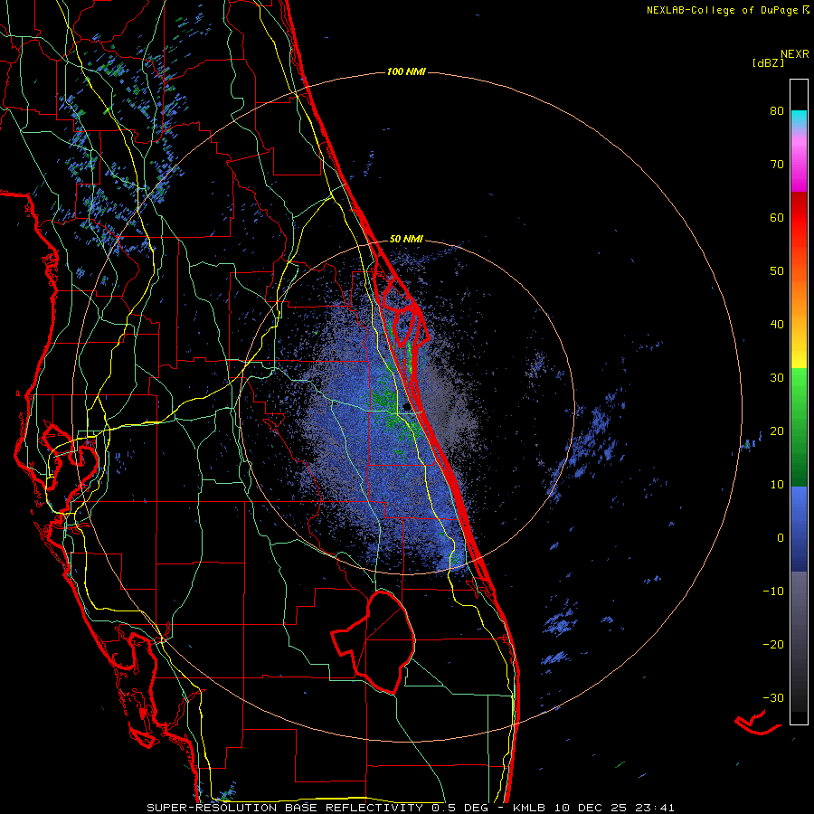Click the Super-Resolution Base Reflectivity caption

[285, 808]
